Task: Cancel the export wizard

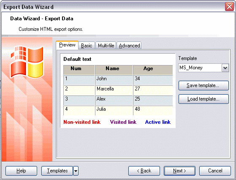Action: coord(215,171)
